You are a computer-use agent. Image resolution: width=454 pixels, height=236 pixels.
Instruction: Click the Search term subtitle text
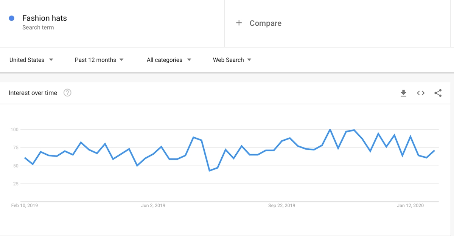38,28
